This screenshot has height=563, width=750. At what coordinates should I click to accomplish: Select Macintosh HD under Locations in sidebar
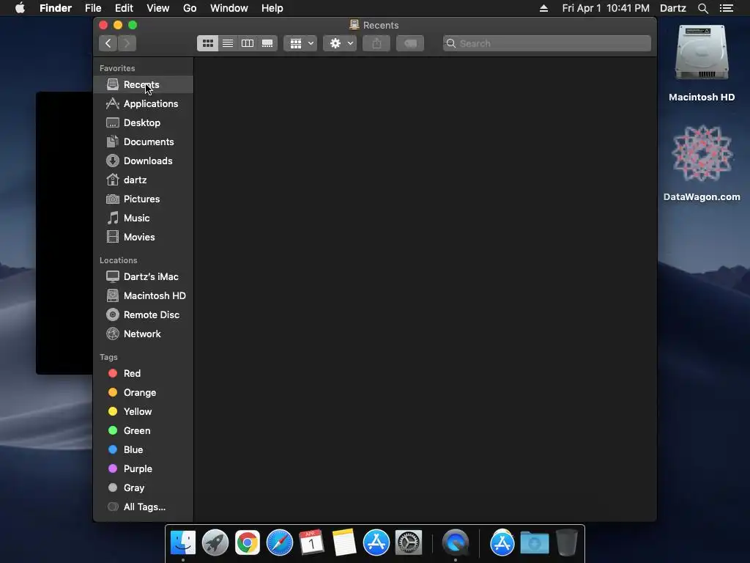pos(143,296)
